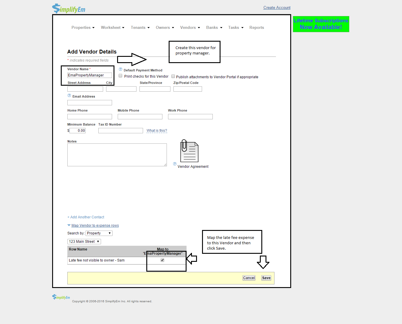Viewport: 402px width, 324px height.
Task: Open the Vendors menu
Action: coord(190,27)
